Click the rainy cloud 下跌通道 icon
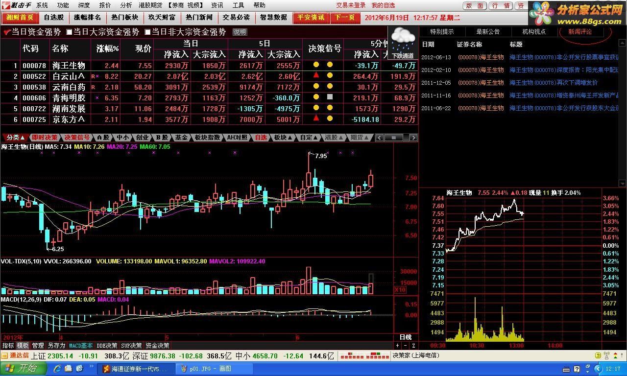 click(x=404, y=43)
